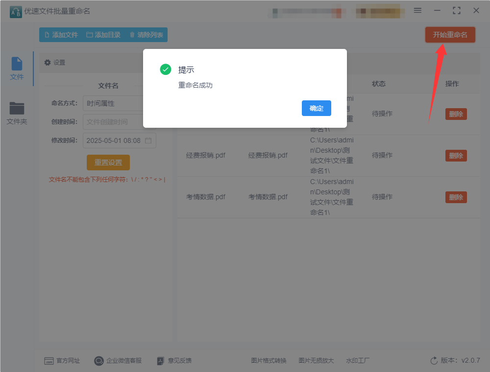
Task: Open 图片无损放大 link
Action: (316, 361)
